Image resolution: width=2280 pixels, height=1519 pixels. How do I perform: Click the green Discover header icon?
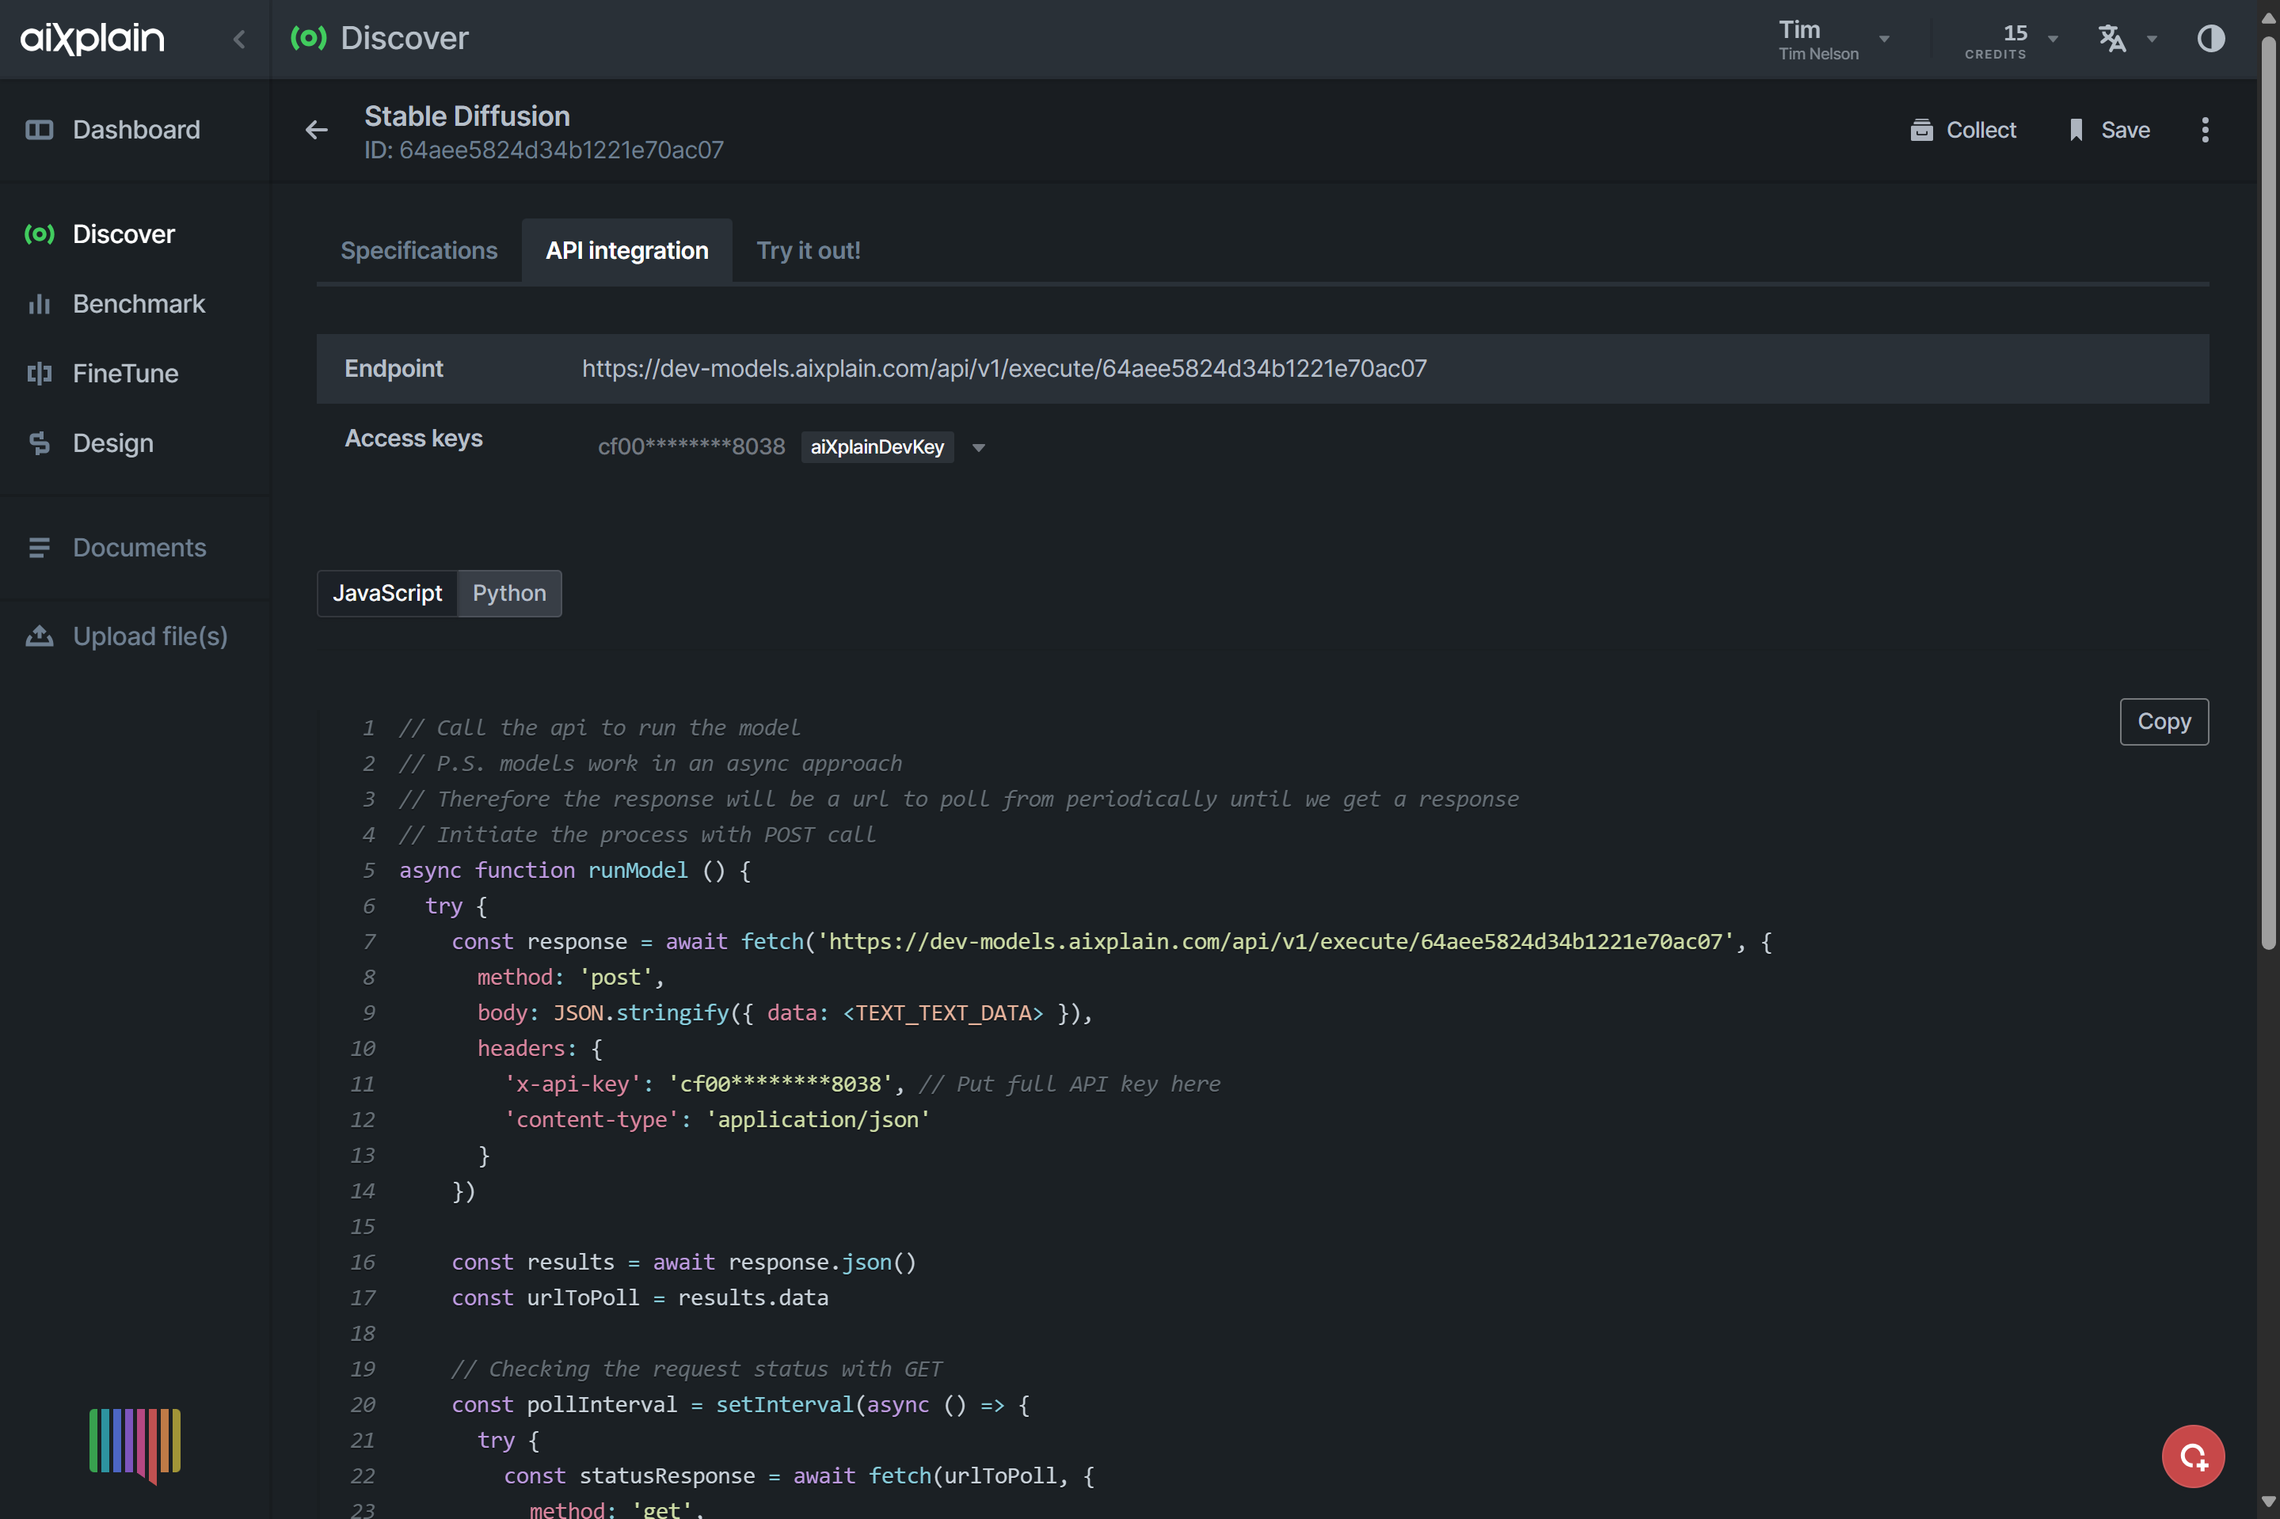[308, 38]
